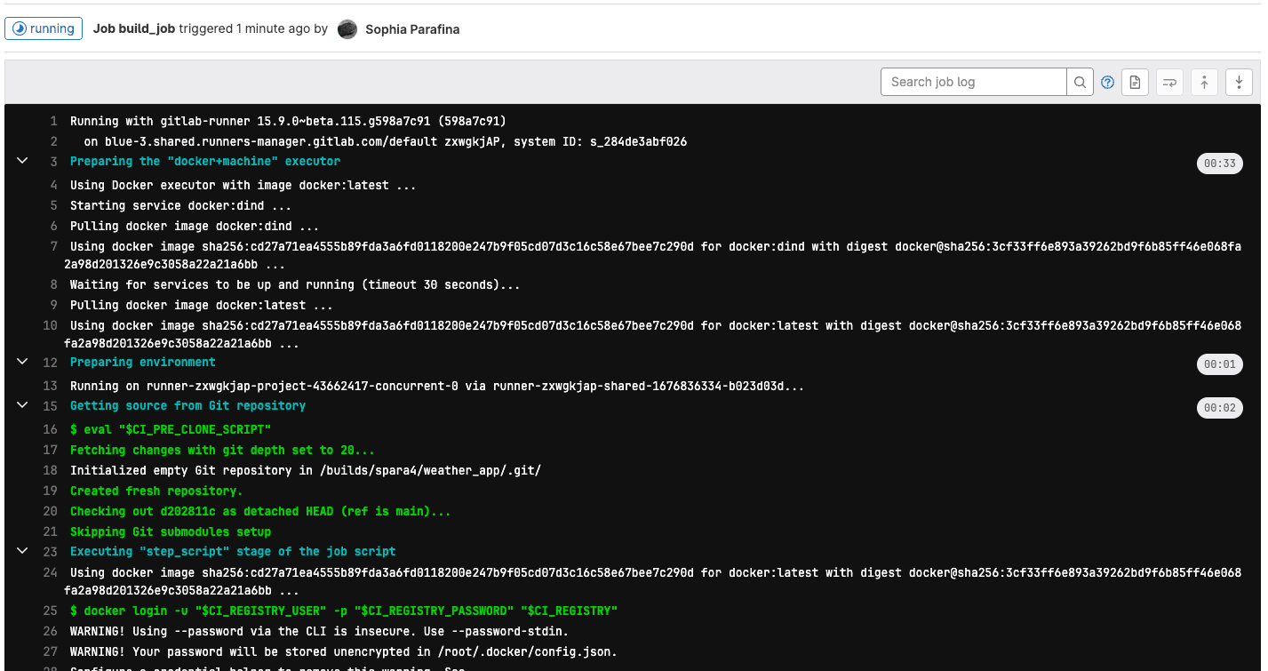Click the 00:01 duration badge
Image resolution: width=1268 pixels, height=671 pixels.
(1219, 364)
